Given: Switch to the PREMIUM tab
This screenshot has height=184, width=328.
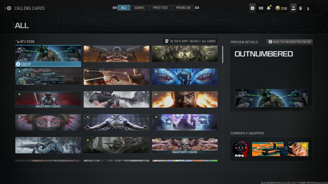Looking at the screenshot, I should [183, 8].
